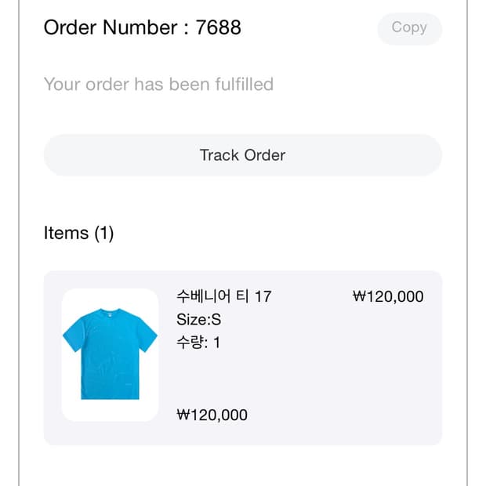The image size is (486, 486).
Task: Click the item count (1) in the heading
Action: click(104, 233)
